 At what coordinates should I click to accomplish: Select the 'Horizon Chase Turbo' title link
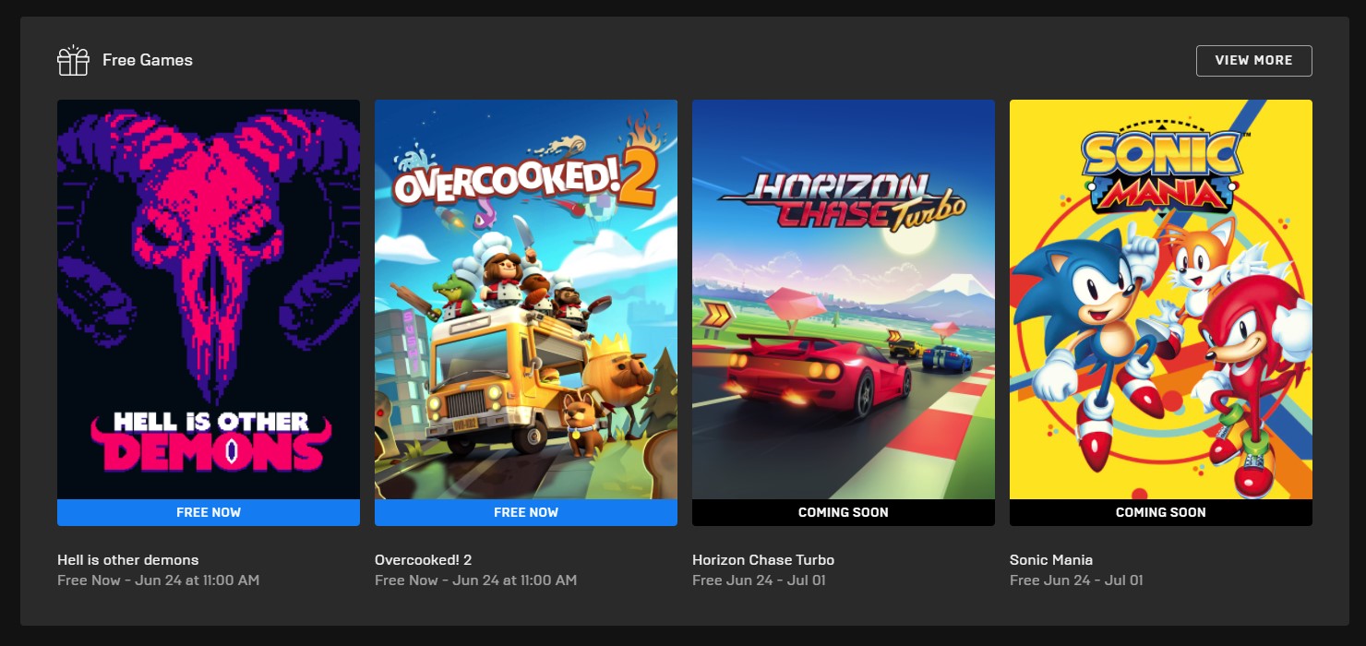tap(763, 559)
